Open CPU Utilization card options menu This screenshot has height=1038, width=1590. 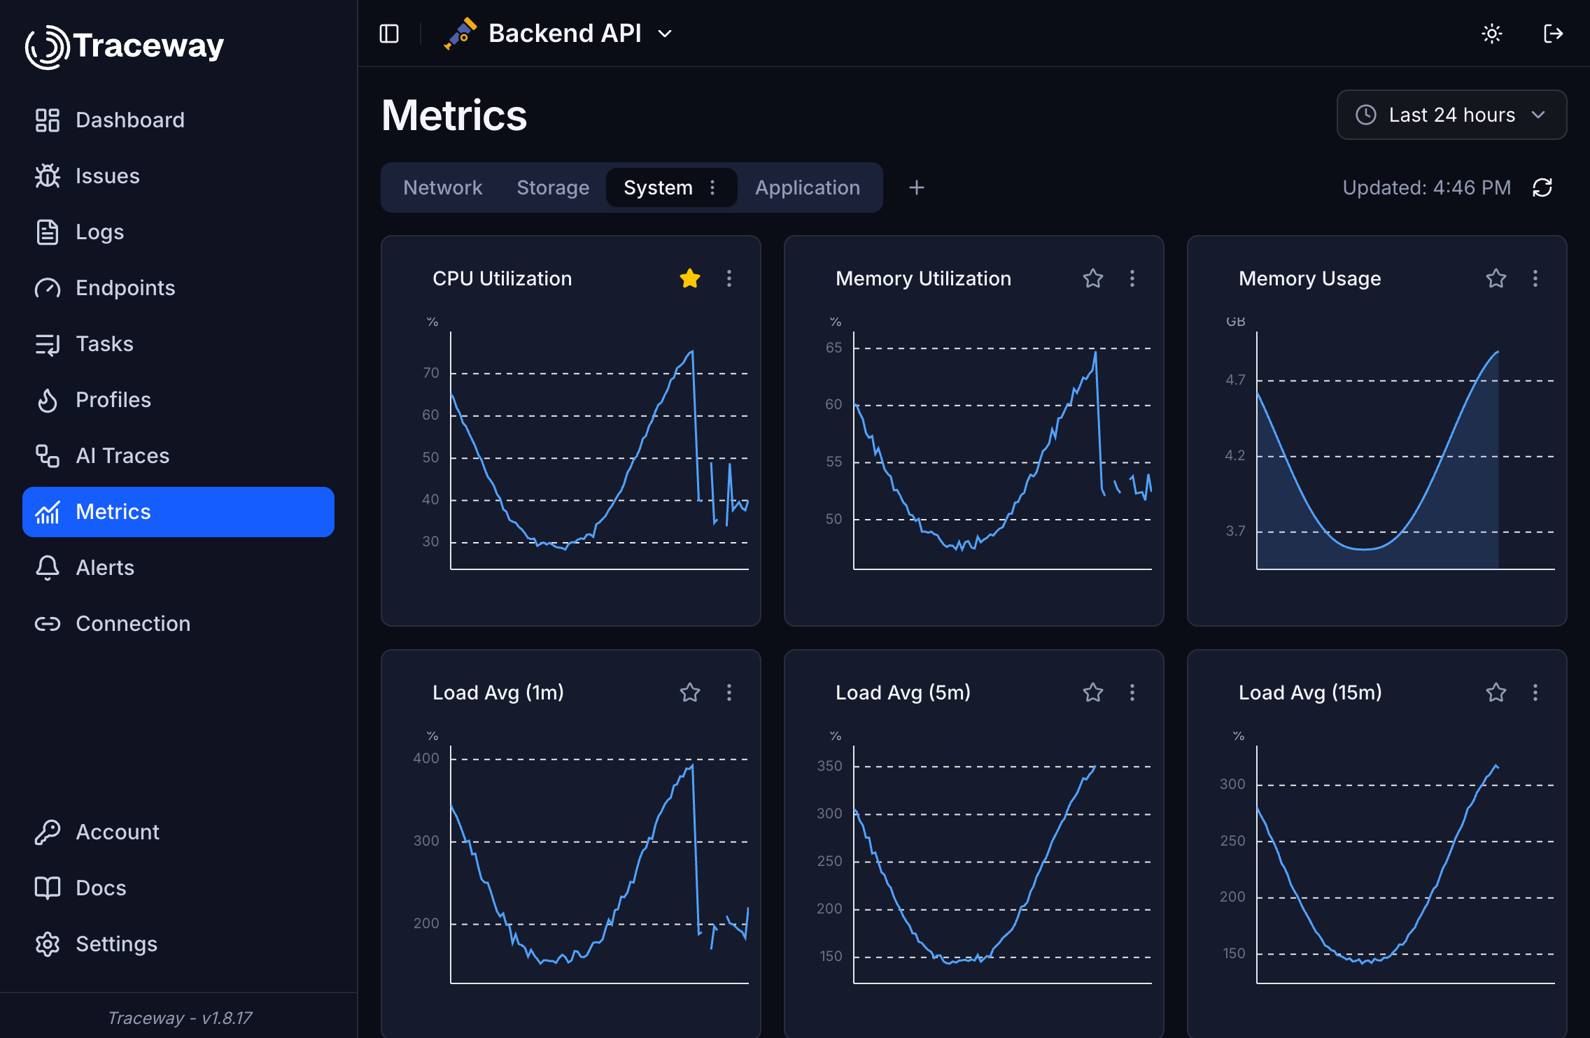tap(729, 278)
